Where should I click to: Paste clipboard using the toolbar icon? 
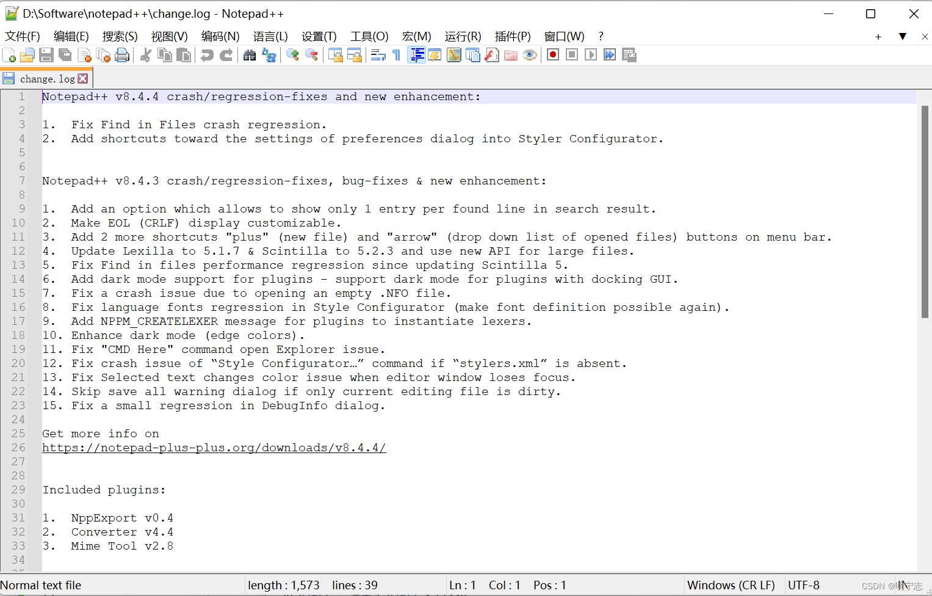(184, 55)
